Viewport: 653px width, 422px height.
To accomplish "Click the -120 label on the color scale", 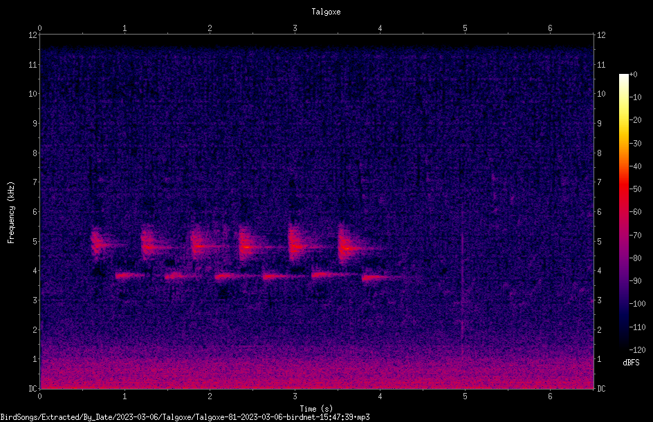I will 637,349.
